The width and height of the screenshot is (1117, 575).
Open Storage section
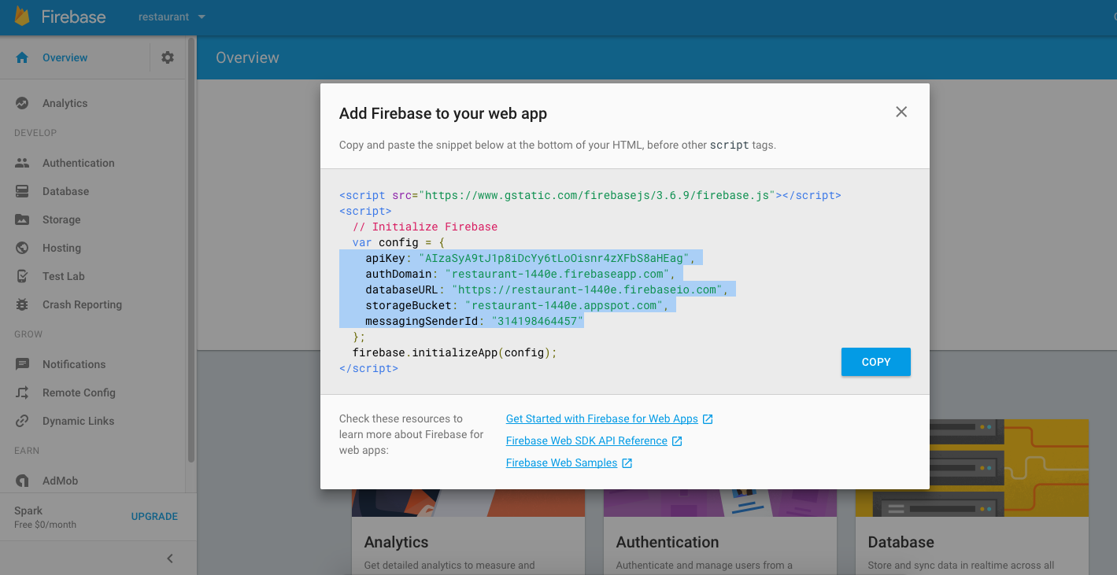pos(61,219)
